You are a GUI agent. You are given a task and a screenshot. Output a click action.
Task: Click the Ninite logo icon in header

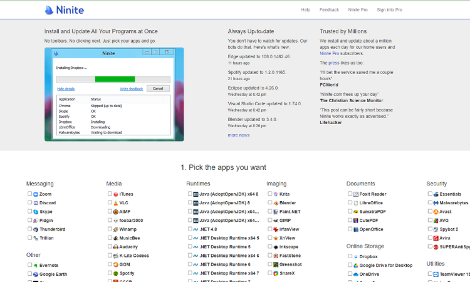(49, 10)
